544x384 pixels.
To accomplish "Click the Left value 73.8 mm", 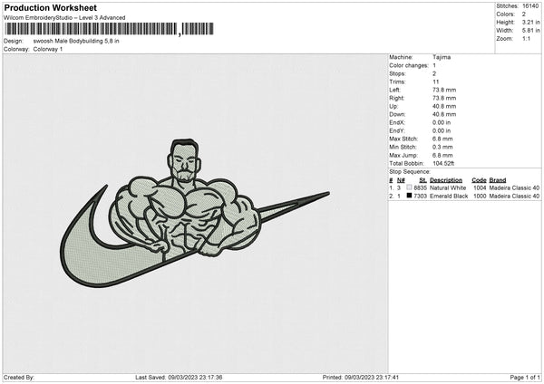I will click(x=444, y=90).
